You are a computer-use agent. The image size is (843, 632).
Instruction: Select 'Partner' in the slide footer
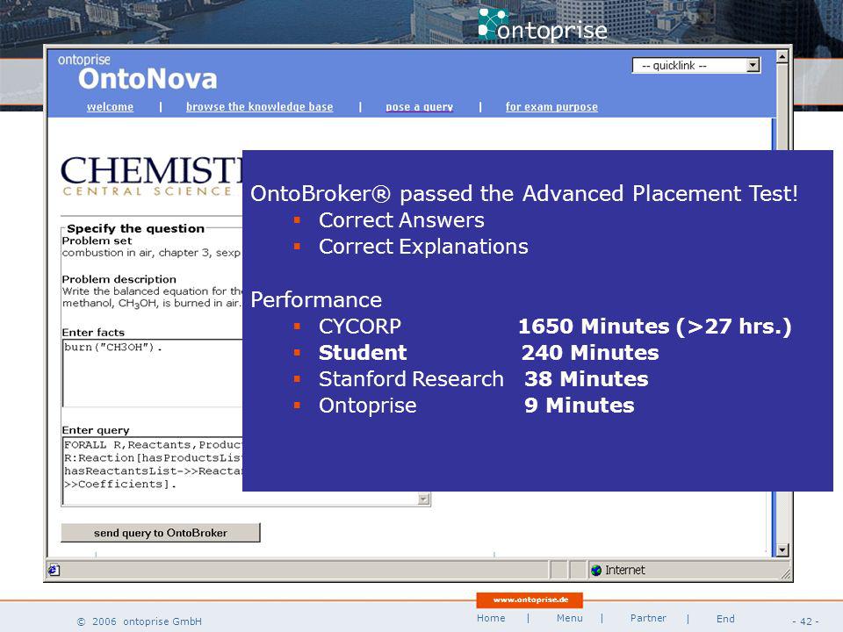click(x=648, y=618)
